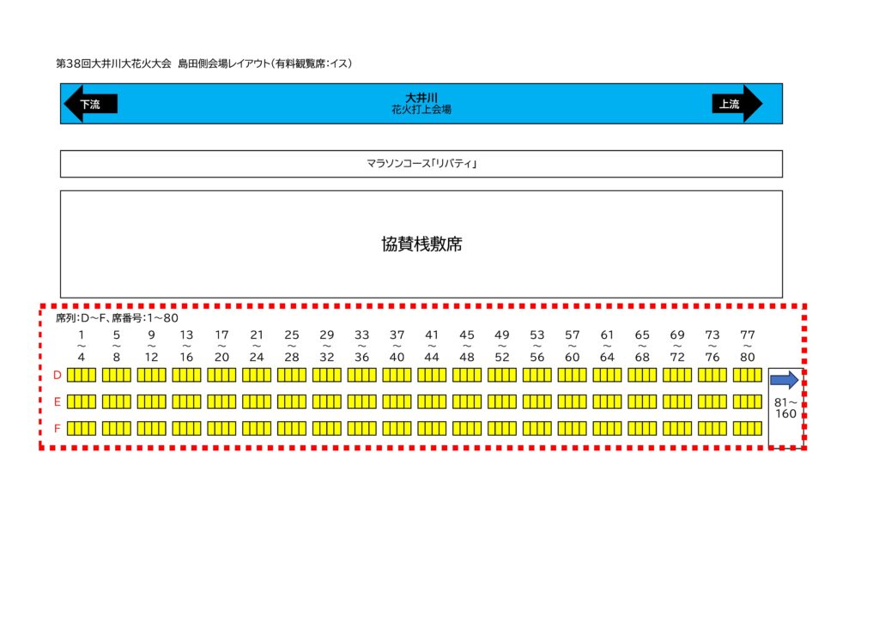The image size is (879, 621).
Task: Select row E seat block 65～68
Action: point(642,402)
